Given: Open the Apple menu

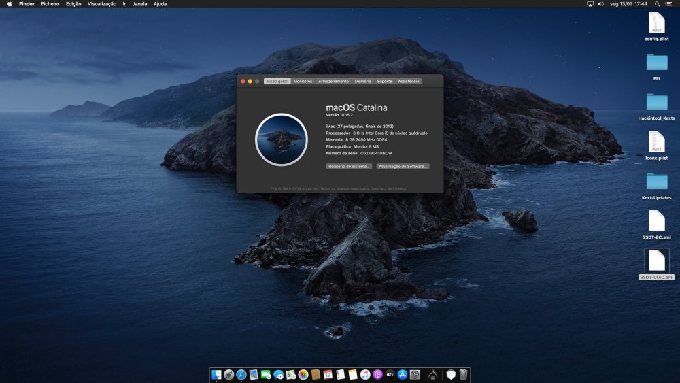Looking at the screenshot, I should click(x=9, y=4).
